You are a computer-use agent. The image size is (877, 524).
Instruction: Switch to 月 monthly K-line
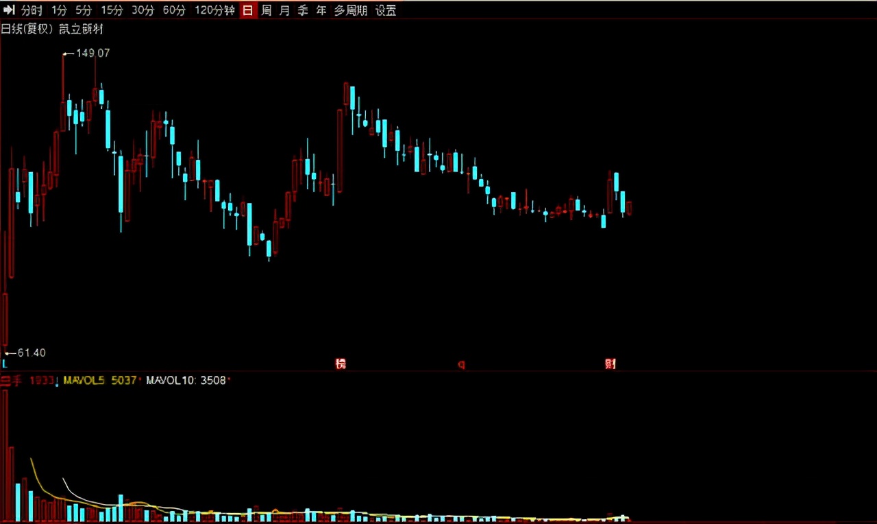coord(285,10)
